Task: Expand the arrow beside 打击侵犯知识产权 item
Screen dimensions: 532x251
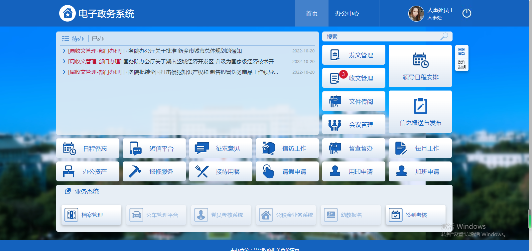Action: [x=64, y=72]
